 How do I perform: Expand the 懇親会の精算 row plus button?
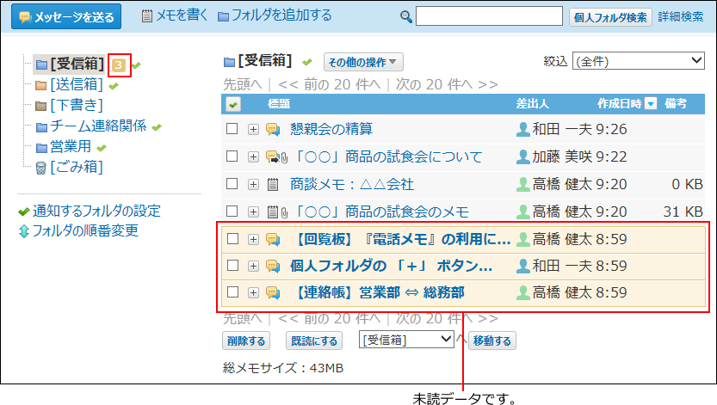pyautogui.click(x=253, y=129)
